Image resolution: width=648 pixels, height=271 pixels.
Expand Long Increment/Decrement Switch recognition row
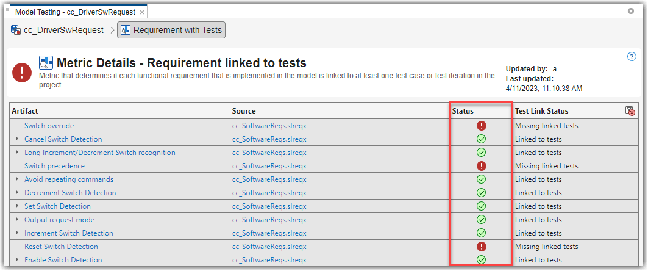click(17, 153)
